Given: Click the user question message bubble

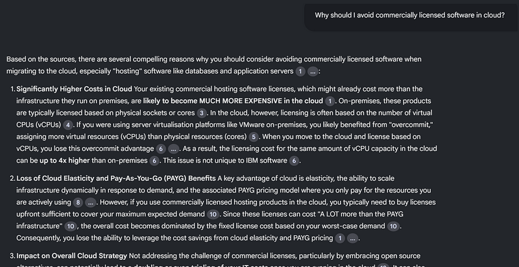Looking at the screenshot, I should (x=411, y=16).
